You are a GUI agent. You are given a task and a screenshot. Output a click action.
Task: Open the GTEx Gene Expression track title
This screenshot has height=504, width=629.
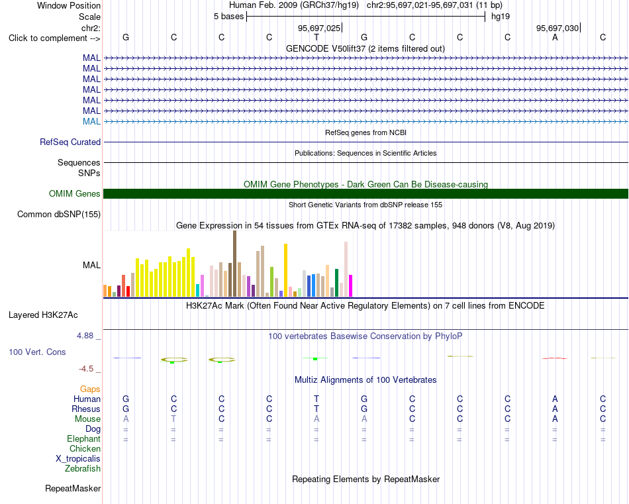365,226
